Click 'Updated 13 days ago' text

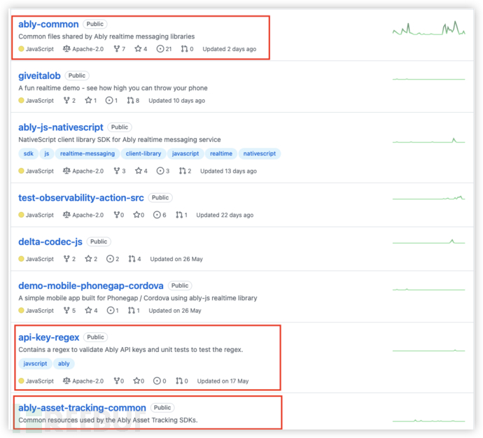(229, 171)
